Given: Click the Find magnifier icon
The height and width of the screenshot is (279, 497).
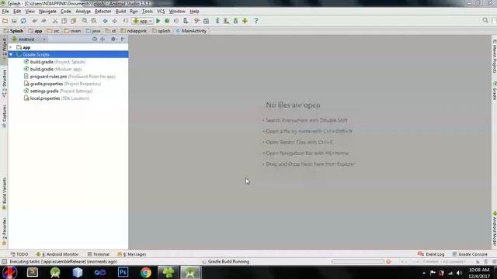Looking at the screenshot, I should pyautogui.click(x=85, y=21).
